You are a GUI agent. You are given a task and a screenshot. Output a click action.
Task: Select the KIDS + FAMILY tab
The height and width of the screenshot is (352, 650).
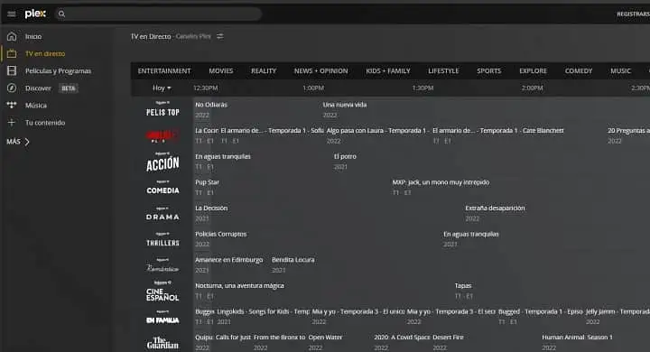point(388,71)
